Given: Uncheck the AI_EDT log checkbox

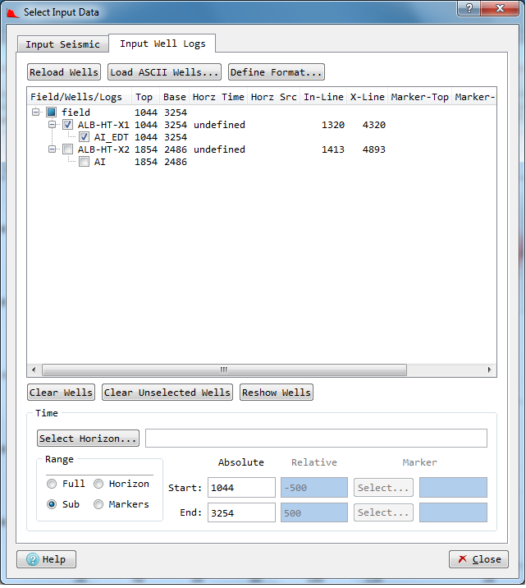Looking at the screenshot, I should point(84,137).
